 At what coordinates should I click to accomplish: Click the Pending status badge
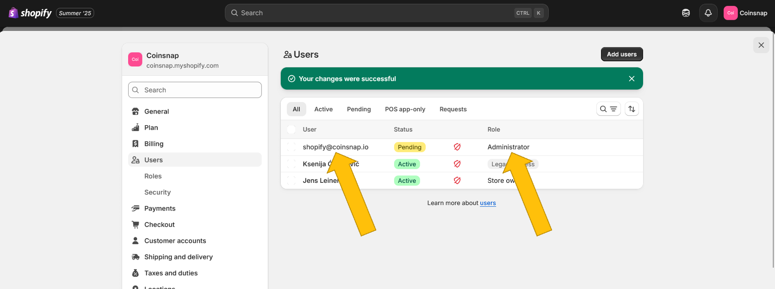(409, 147)
